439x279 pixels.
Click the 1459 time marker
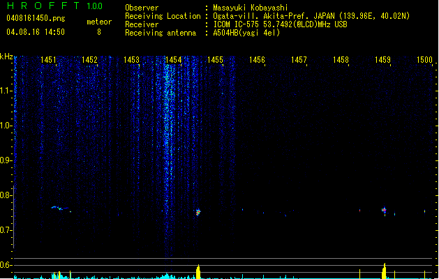[382, 59]
